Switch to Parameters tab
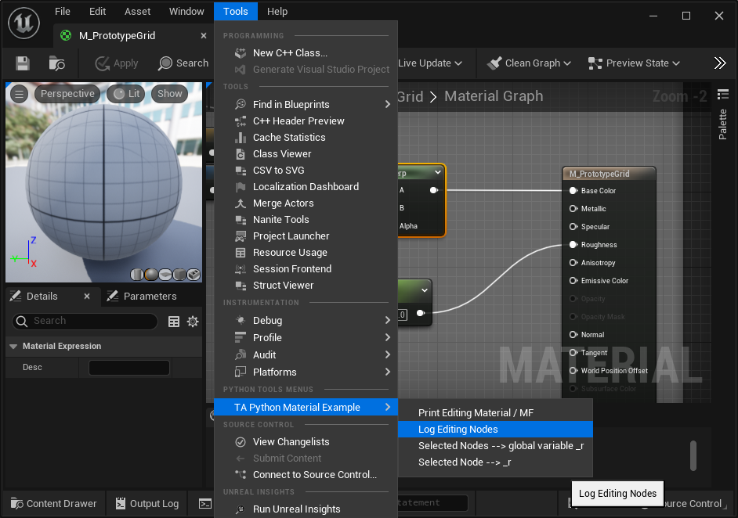This screenshot has width=738, height=518. coord(142,296)
